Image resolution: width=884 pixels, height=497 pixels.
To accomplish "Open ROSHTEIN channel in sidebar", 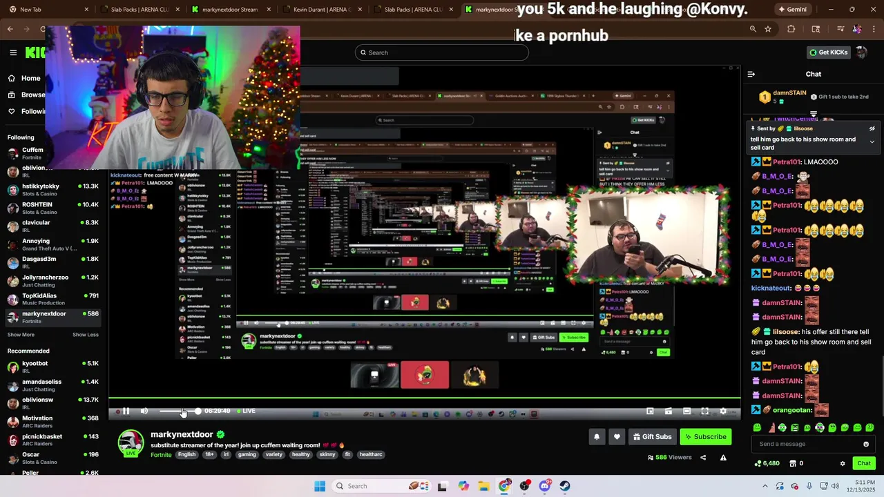I will pyautogui.click(x=52, y=208).
